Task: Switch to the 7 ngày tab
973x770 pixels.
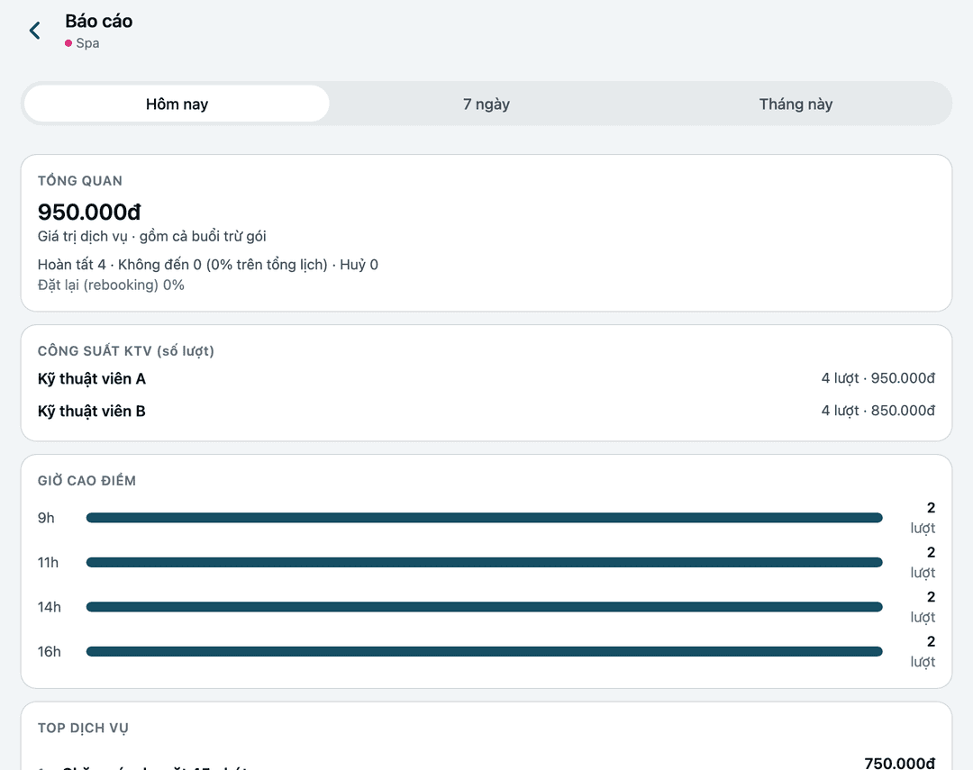Action: (x=486, y=104)
